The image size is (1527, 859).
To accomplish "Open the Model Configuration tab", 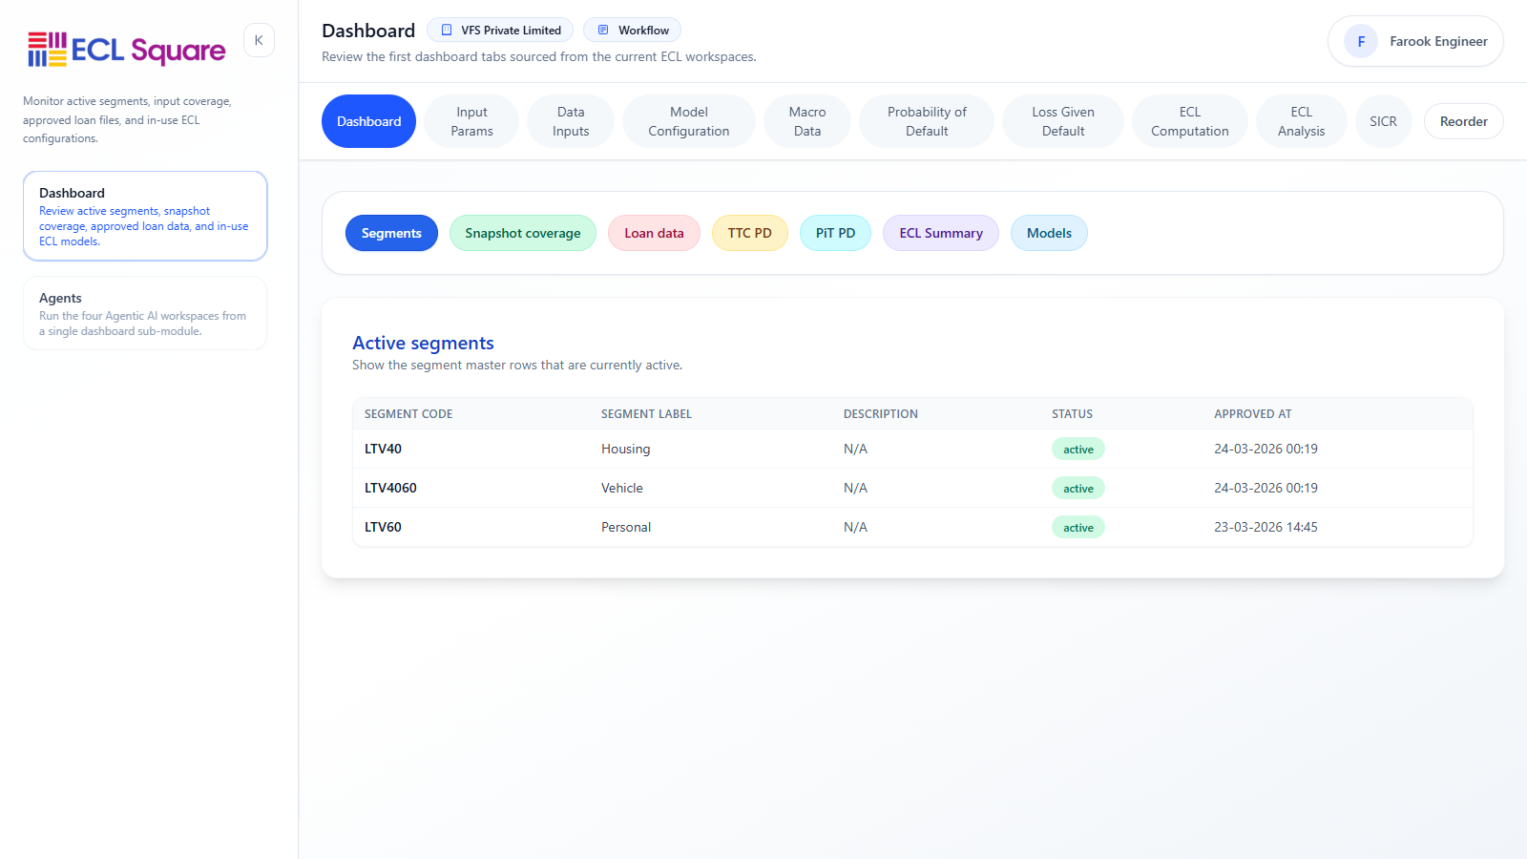I will 689,121.
